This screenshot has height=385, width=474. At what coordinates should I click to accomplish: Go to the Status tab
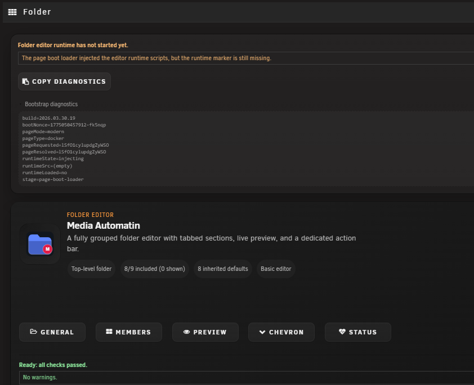[x=358, y=332]
